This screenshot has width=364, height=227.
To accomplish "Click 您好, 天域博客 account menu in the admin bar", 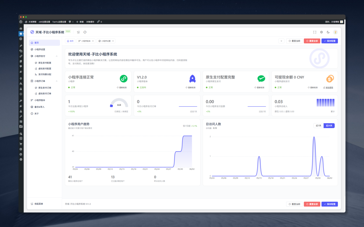I will [334, 22].
